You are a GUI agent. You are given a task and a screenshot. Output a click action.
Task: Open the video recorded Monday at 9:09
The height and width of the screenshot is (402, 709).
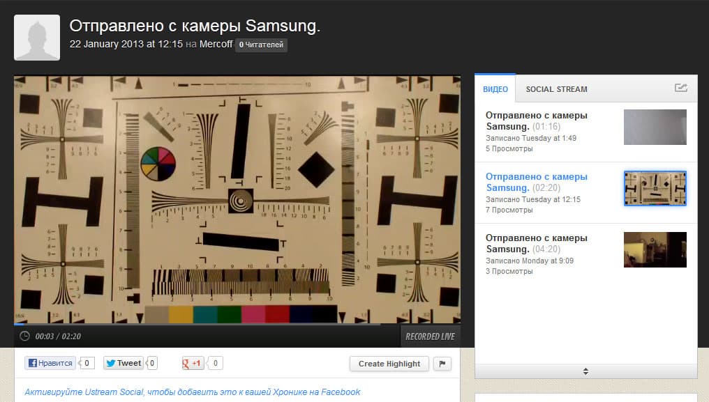tap(537, 243)
